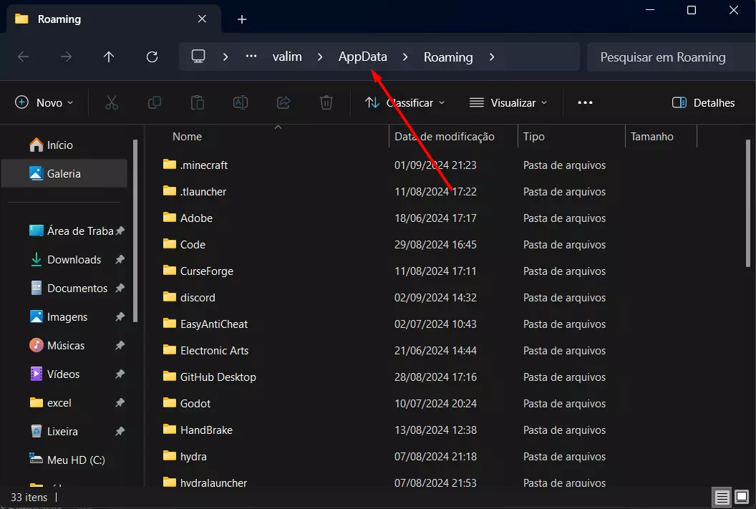Click the Pesquisar em Roaming search box

pos(663,57)
